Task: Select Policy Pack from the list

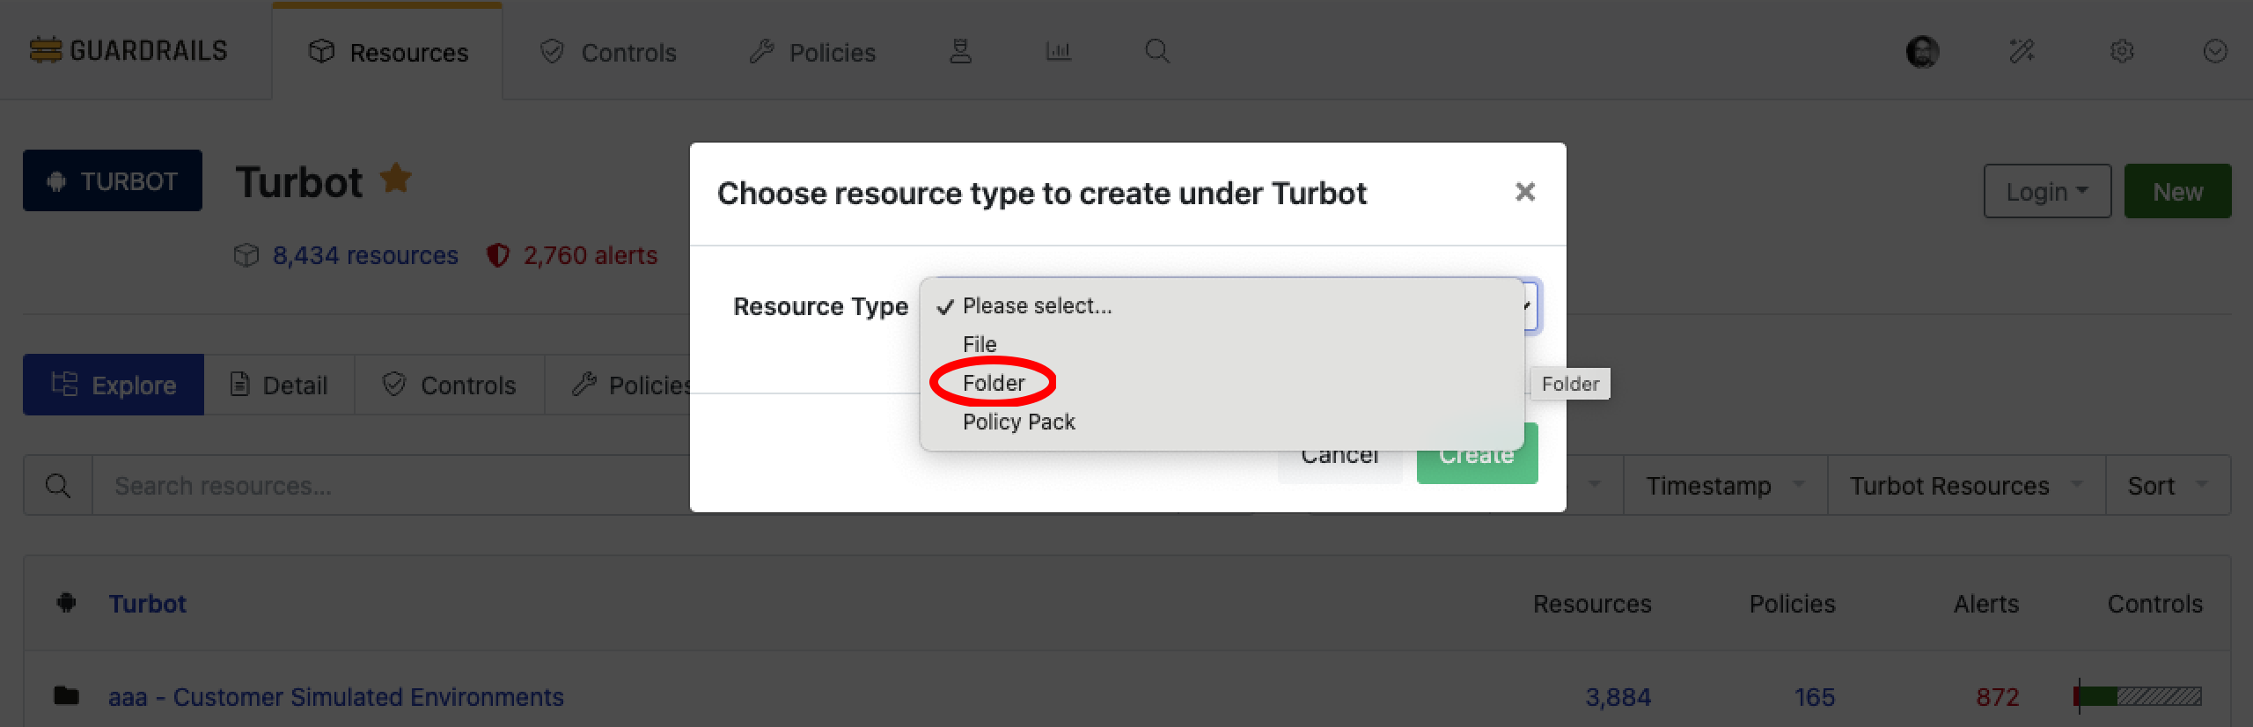Action: click(1222, 422)
